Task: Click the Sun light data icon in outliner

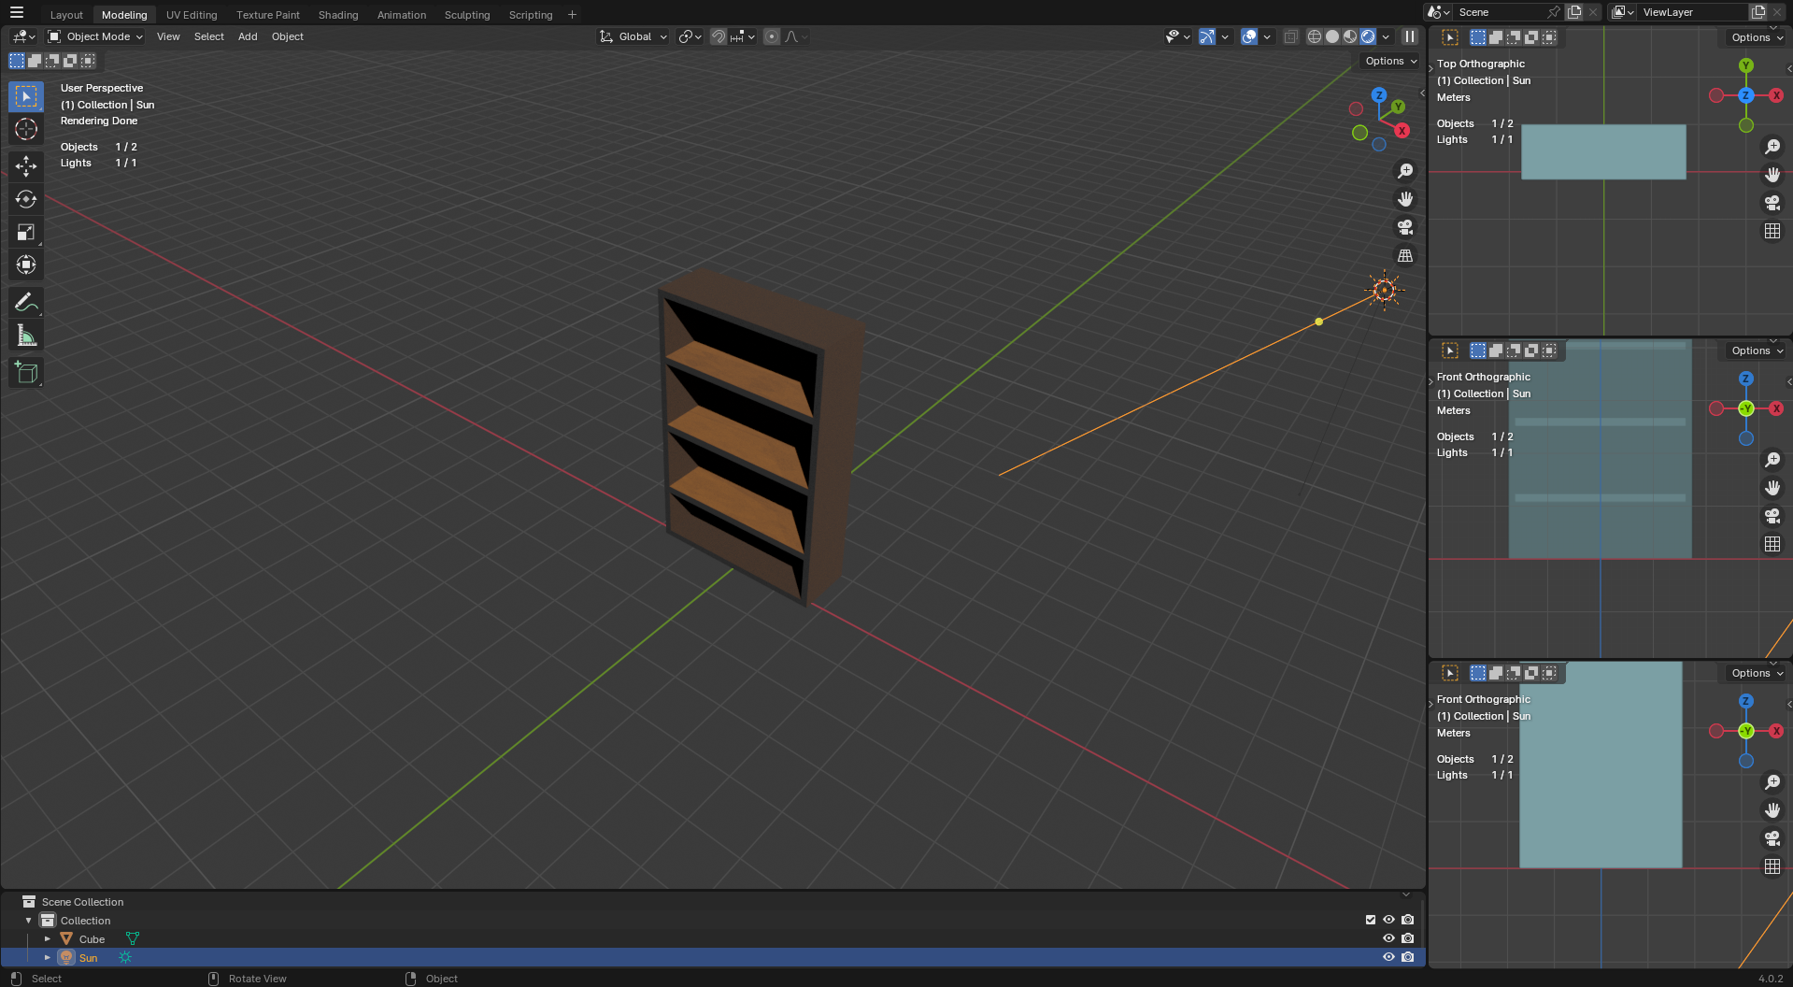Action: 125,957
